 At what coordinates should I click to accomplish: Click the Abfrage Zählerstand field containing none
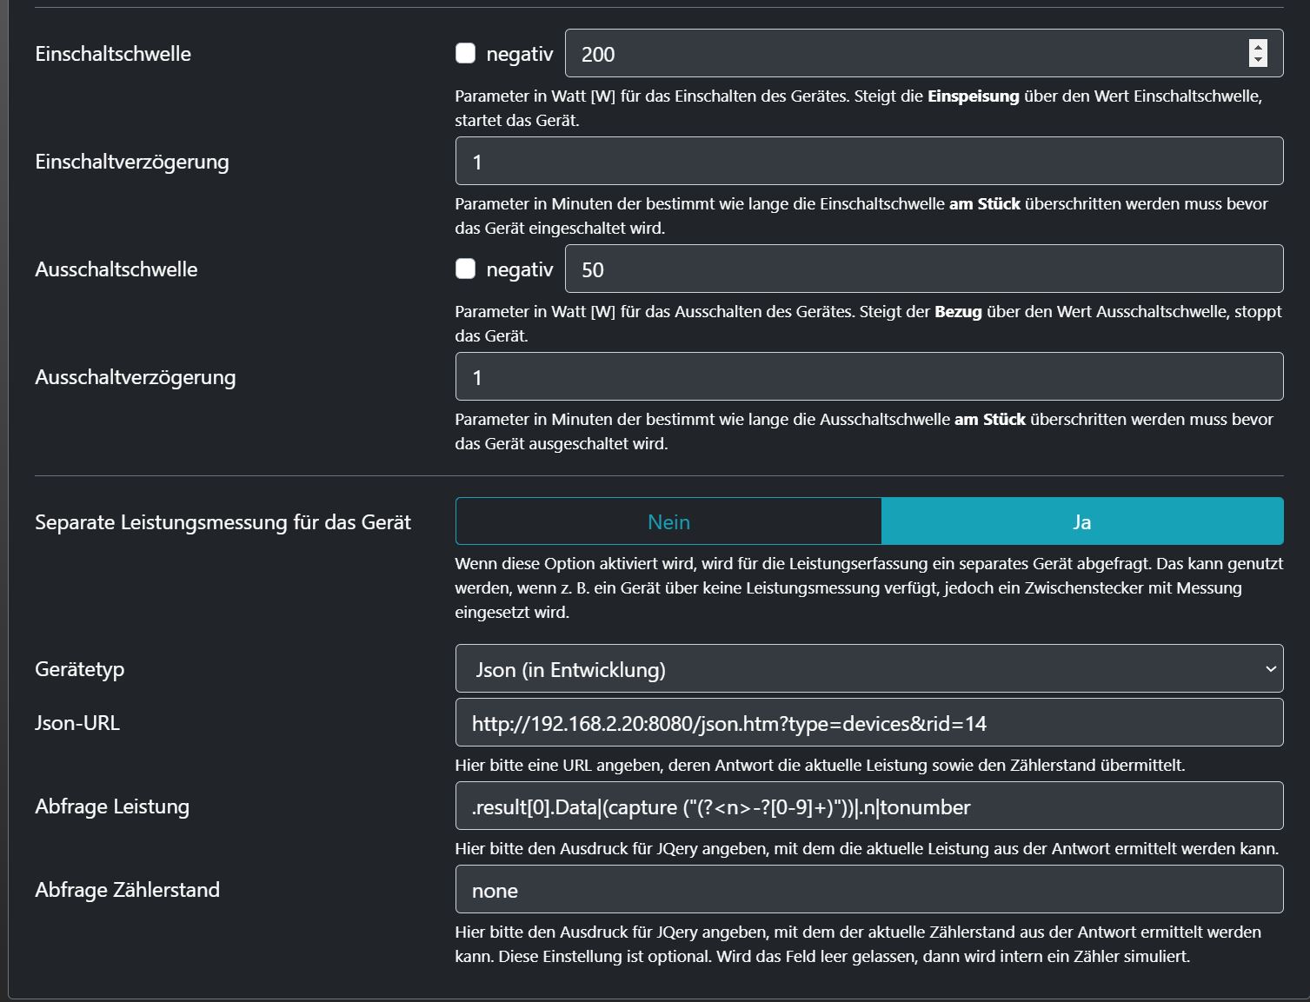(869, 890)
